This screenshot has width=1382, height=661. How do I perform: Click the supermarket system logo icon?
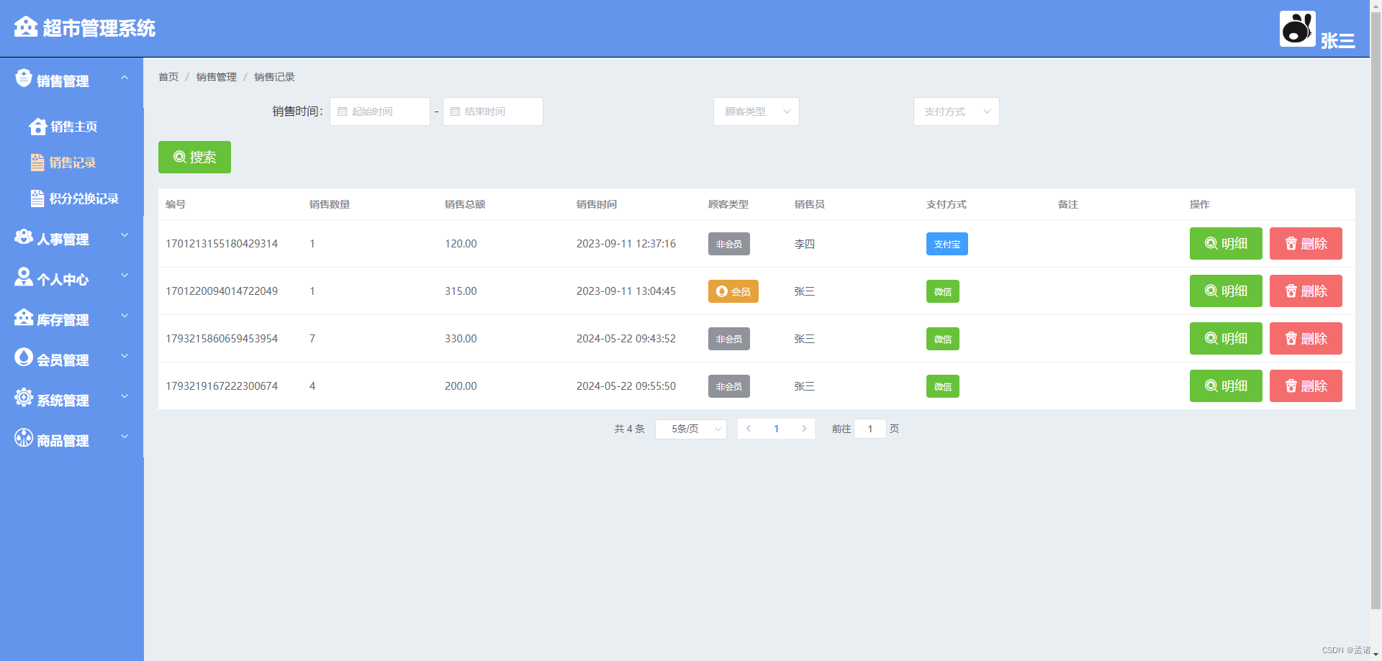pyautogui.click(x=26, y=27)
